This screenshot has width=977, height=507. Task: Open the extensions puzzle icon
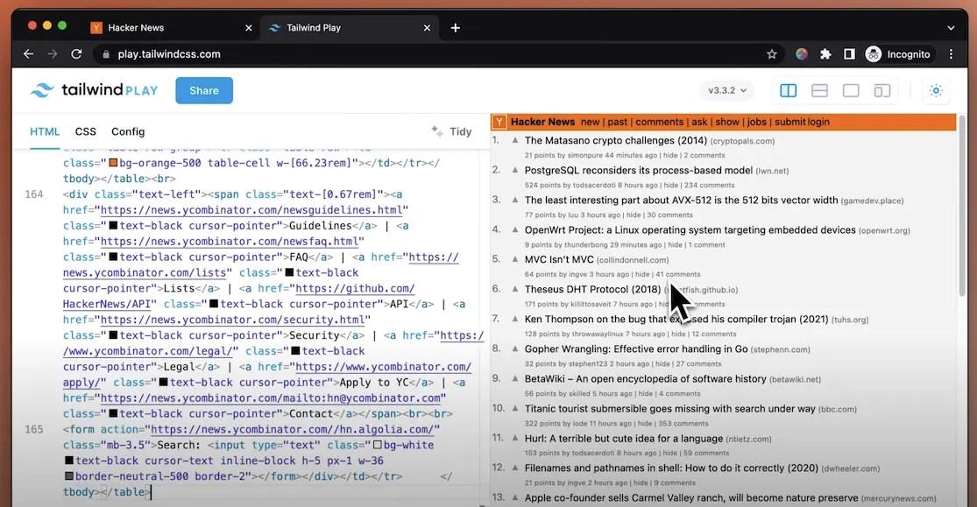tap(825, 54)
